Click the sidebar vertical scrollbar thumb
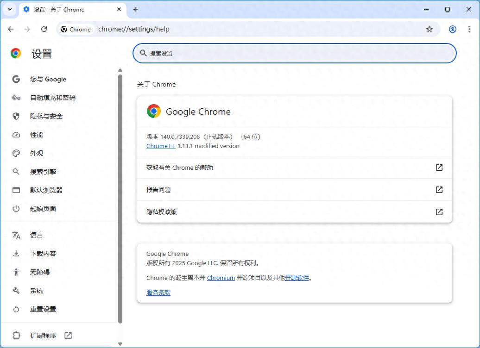This screenshot has height=348, width=480. (120, 199)
